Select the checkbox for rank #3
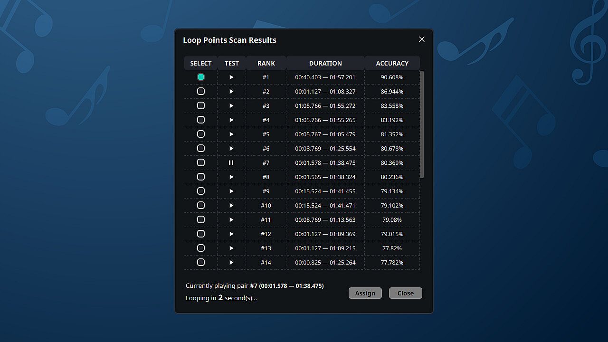 [201, 105]
